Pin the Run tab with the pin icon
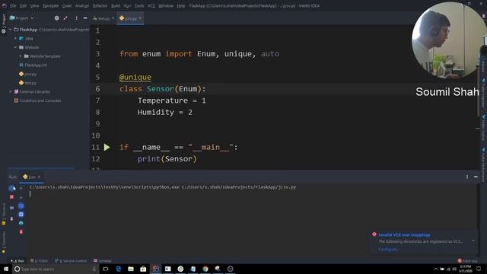Screen dimensions: 487x274 (12, 218)
